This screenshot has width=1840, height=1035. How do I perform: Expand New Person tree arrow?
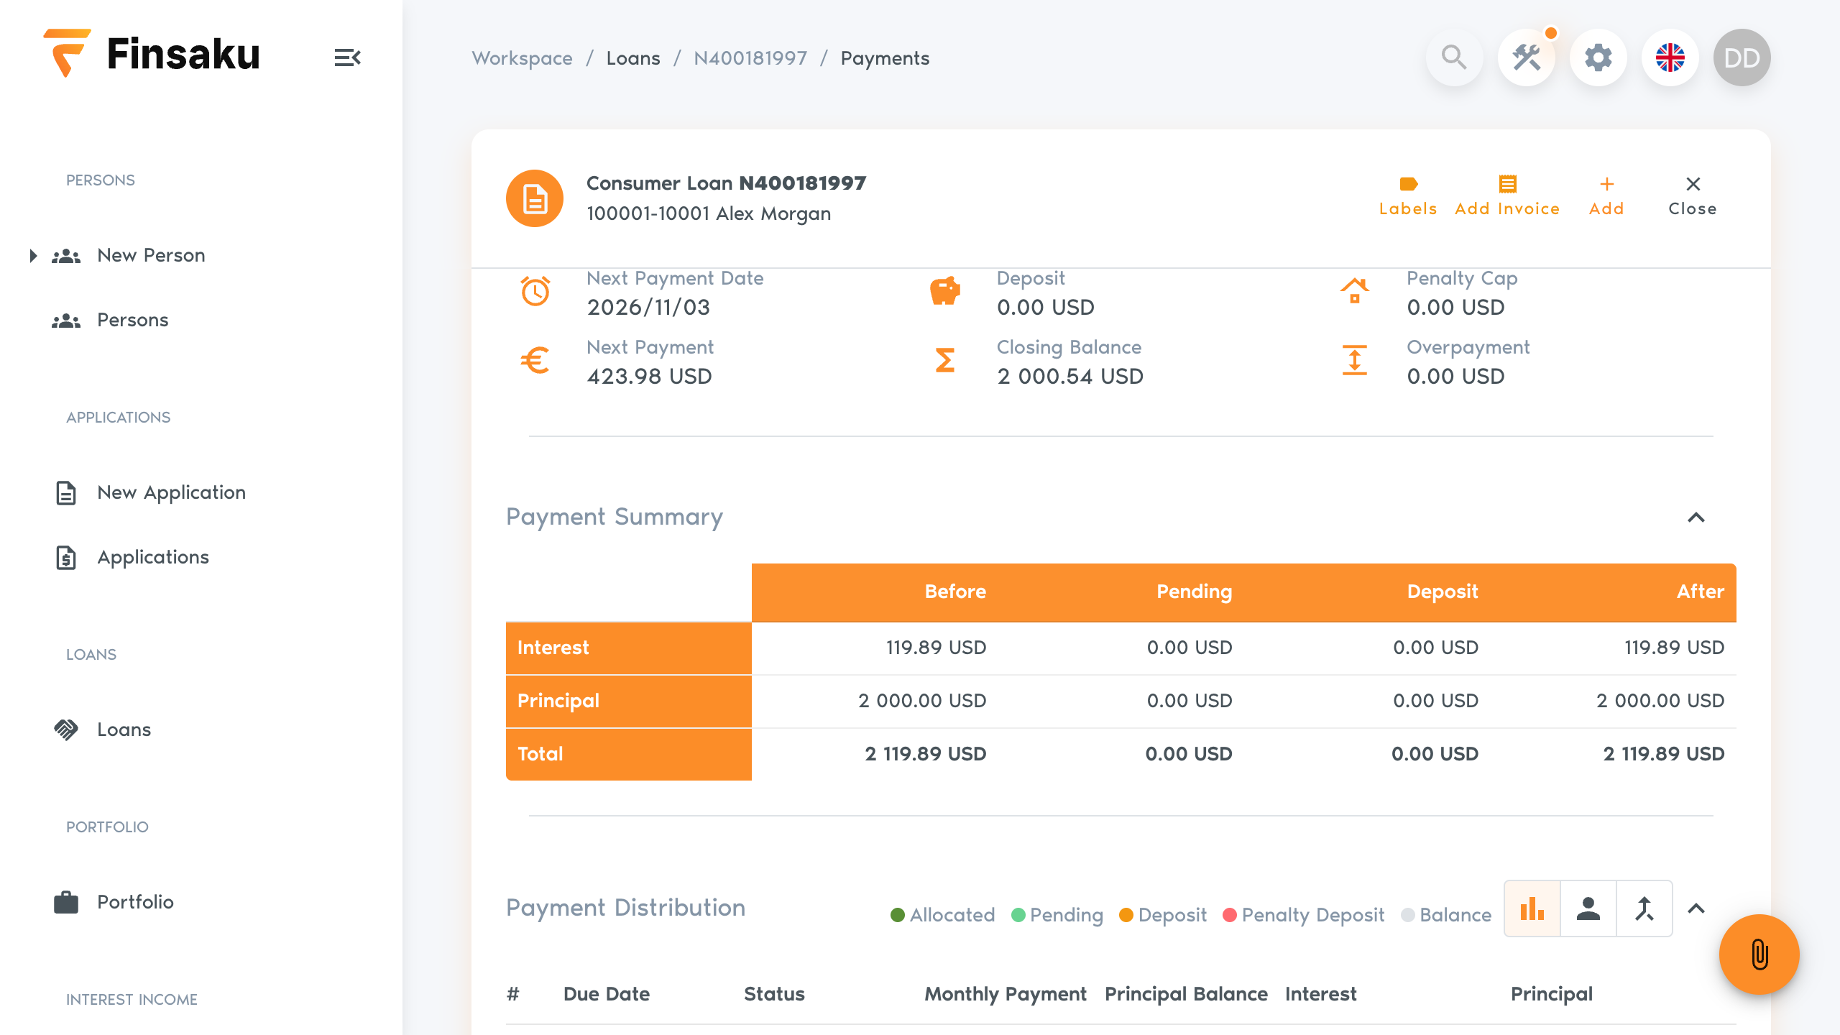tap(33, 255)
